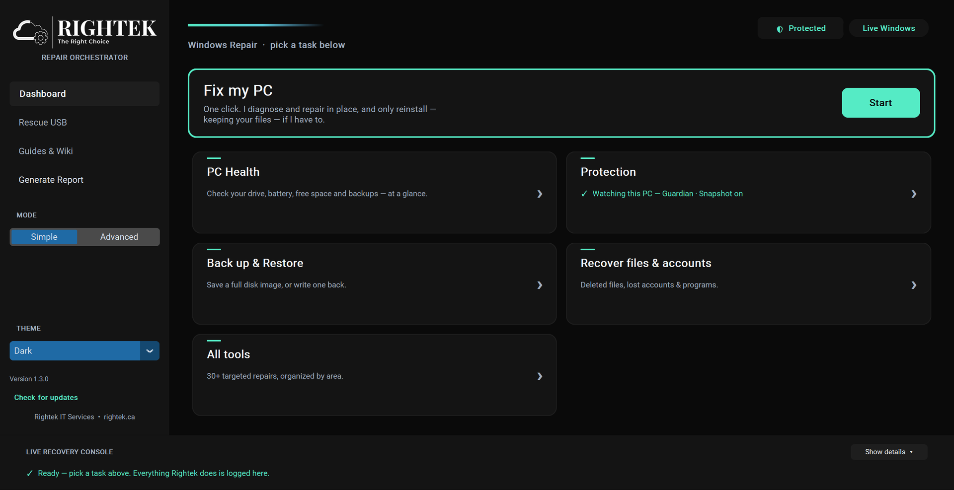Switch mode to Simple
The image size is (954, 490).
coord(44,237)
